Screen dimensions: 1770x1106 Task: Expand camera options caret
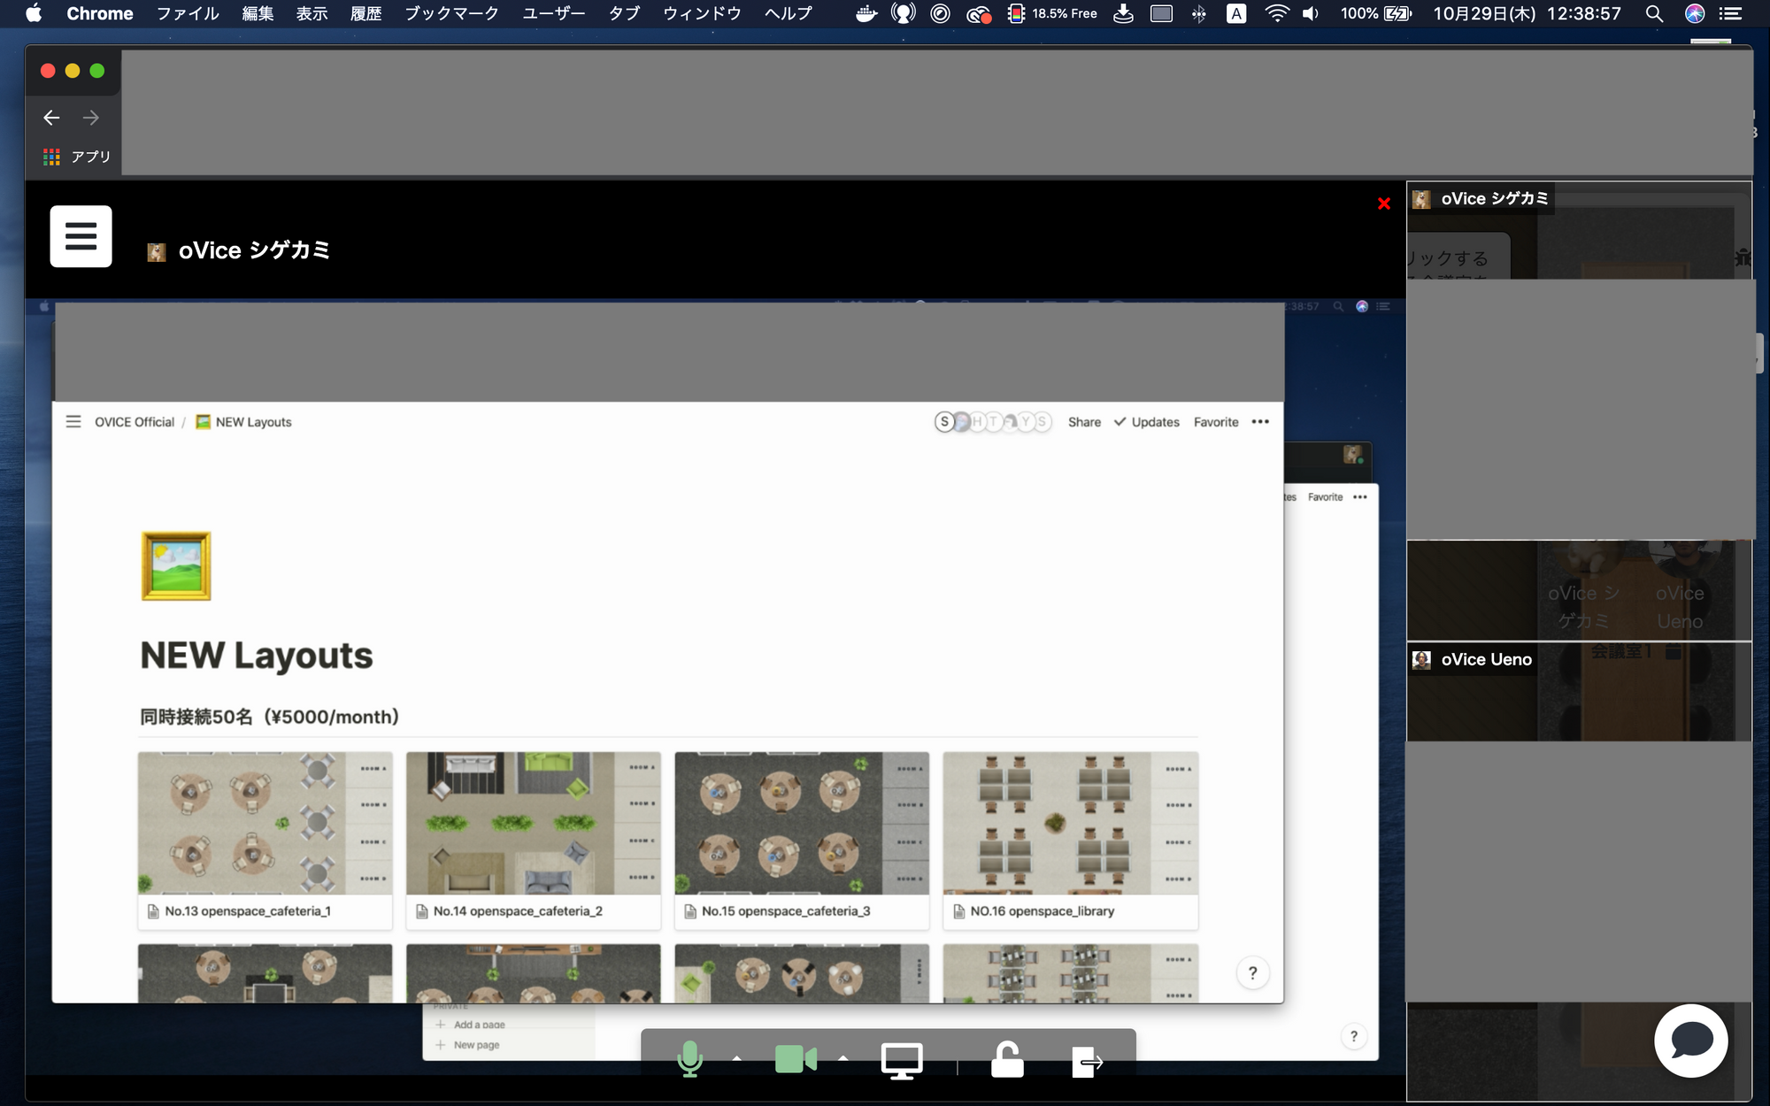click(x=843, y=1058)
